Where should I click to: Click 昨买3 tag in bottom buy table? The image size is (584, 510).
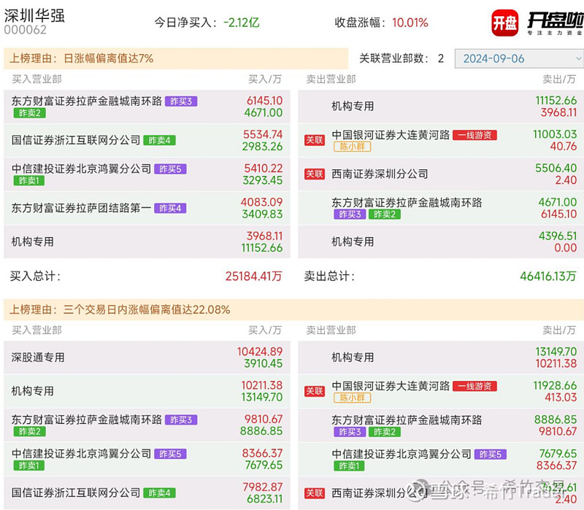coord(181,420)
